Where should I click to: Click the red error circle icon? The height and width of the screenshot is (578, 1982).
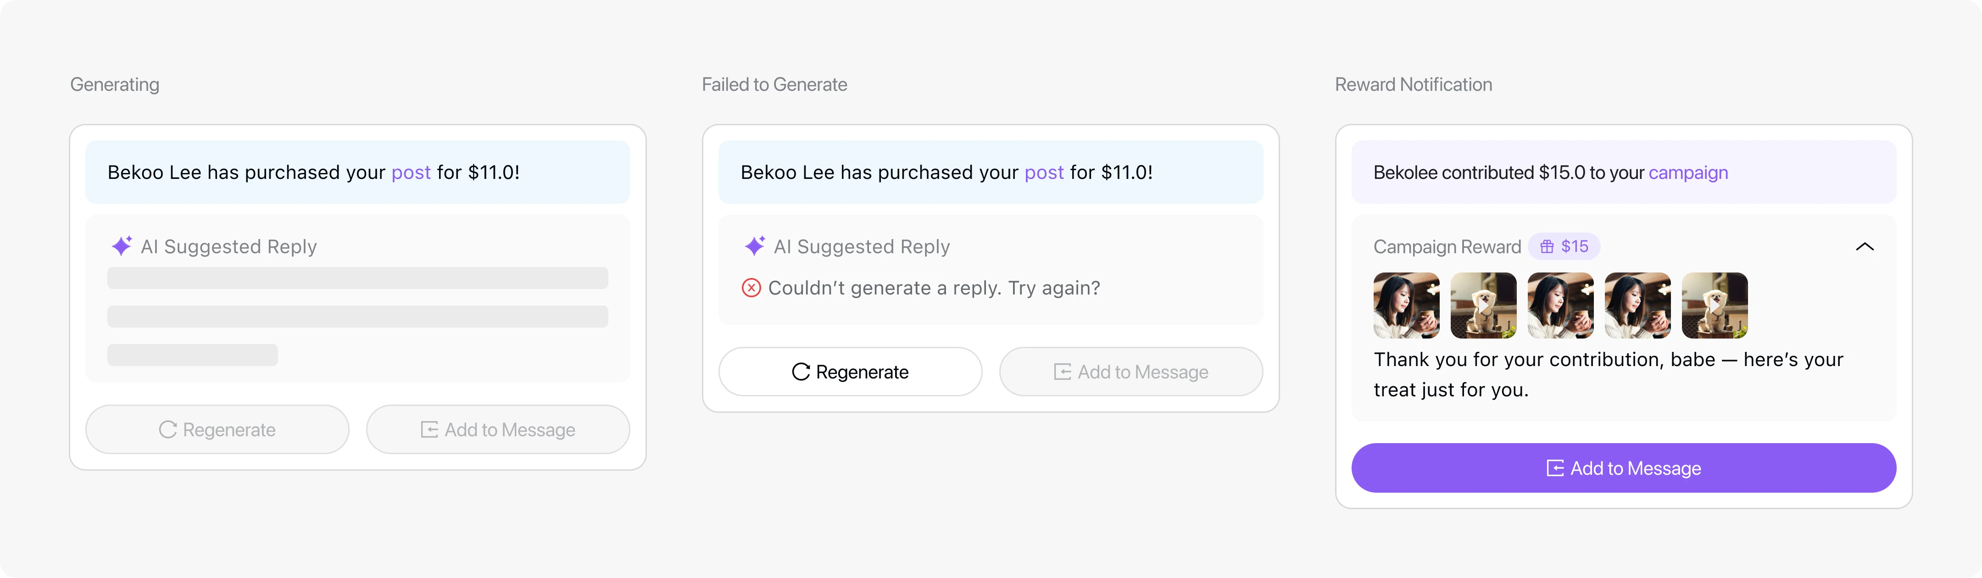click(751, 288)
